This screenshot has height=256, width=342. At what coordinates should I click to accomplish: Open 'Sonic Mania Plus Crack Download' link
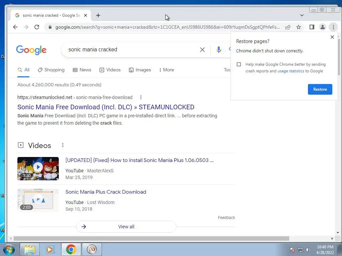tap(106, 192)
